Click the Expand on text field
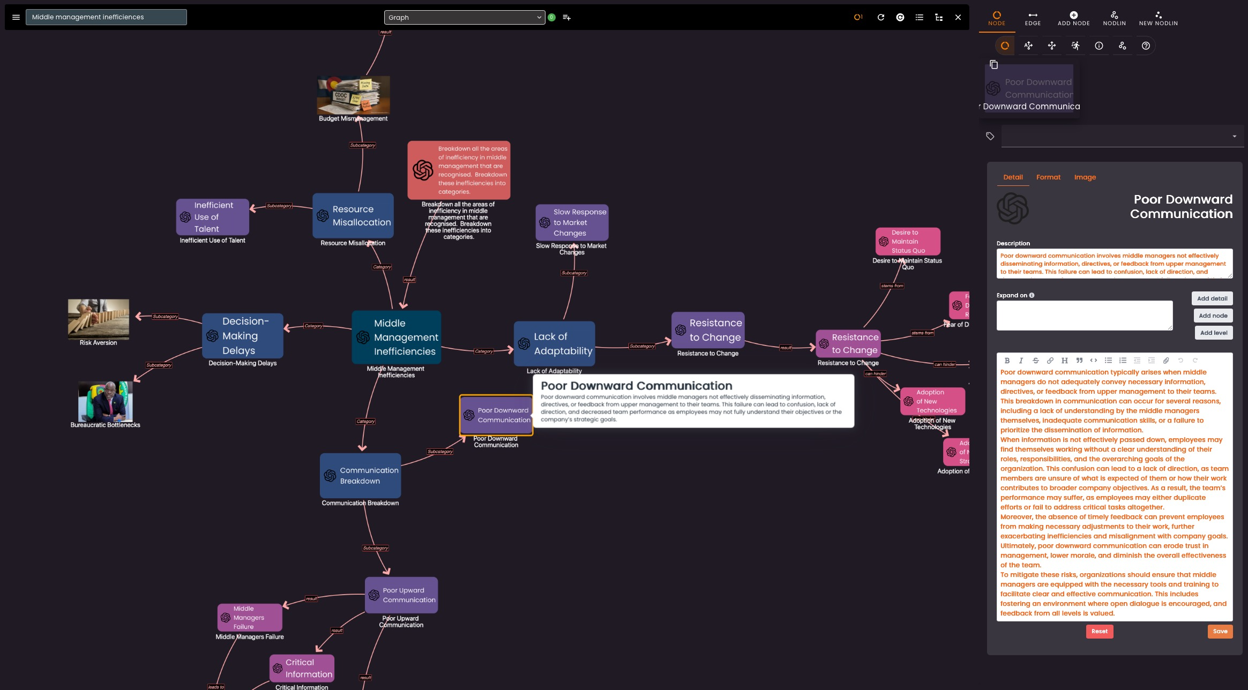Screen dimensions: 1248x690 tap(1084, 315)
